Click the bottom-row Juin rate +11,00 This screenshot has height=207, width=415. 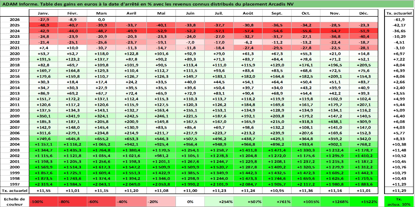tap(190, 191)
